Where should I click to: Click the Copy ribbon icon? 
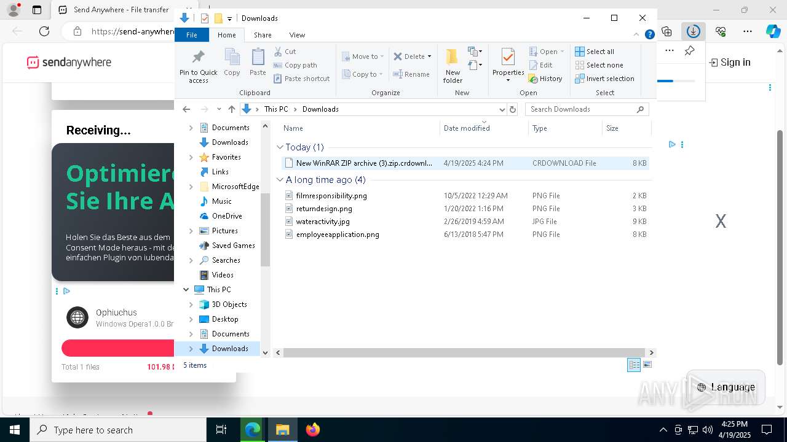pos(232,63)
